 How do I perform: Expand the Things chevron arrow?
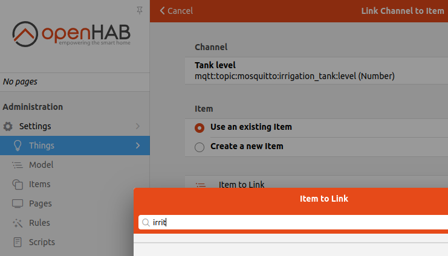[138, 146]
